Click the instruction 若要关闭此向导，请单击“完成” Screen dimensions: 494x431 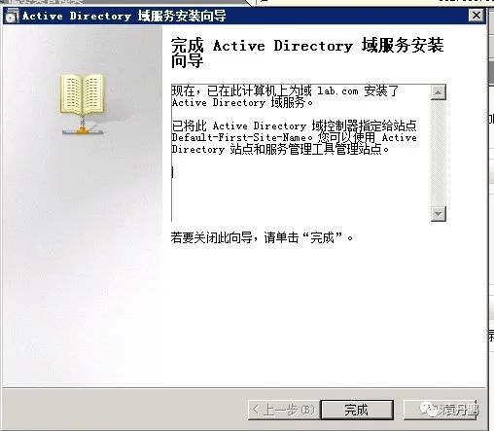pos(262,237)
